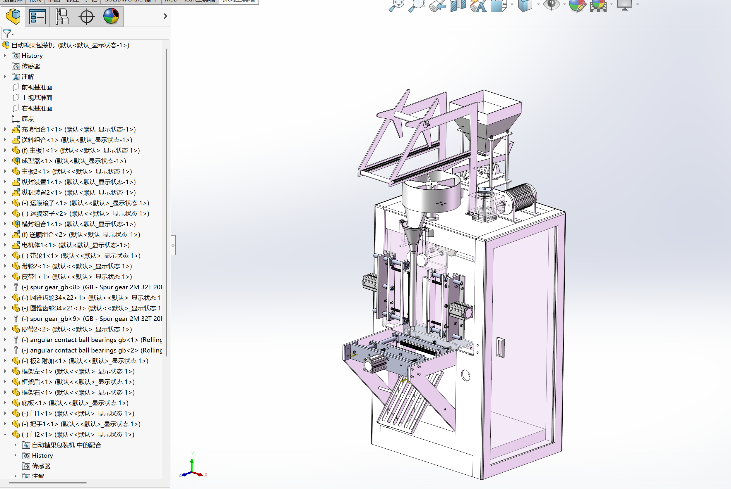731x489 pixels.
Task: Open the SOLIDWORKS 插件 tab
Action: pos(131,1)
